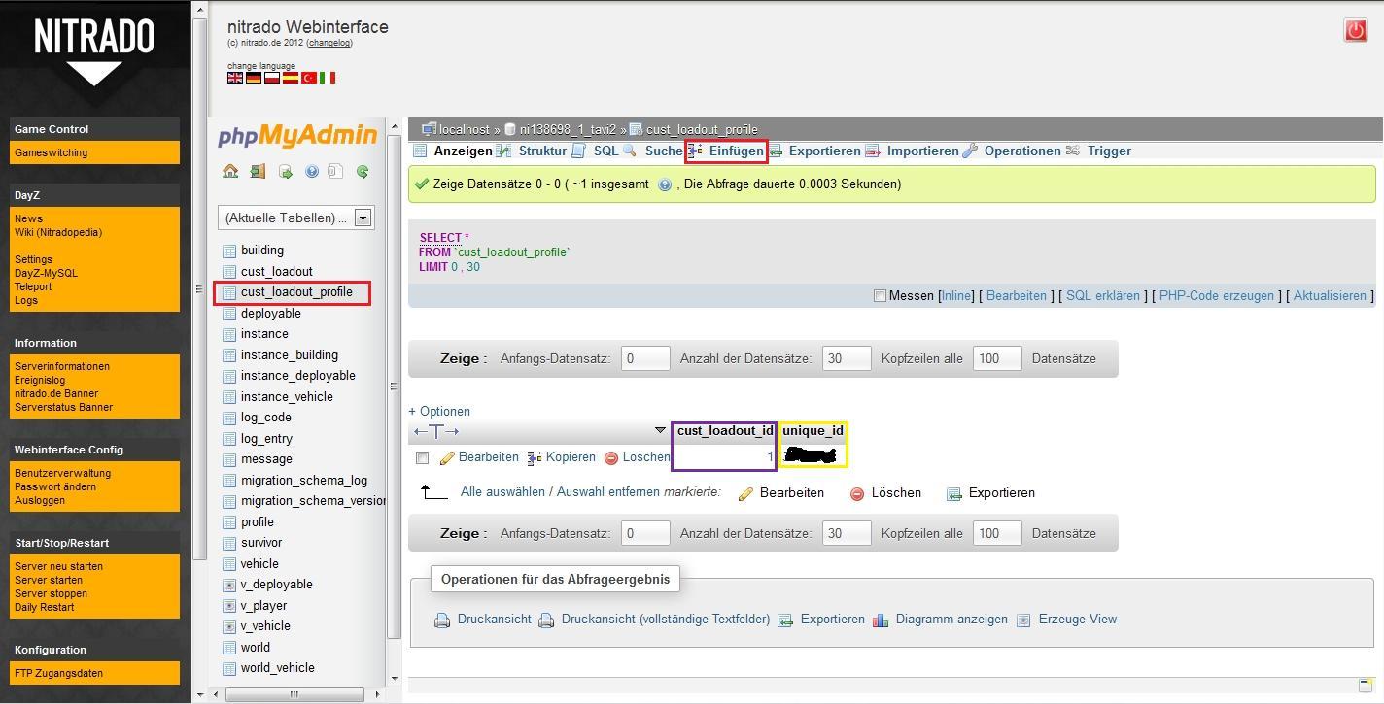Toggle the full texts arrow control in table header
This screenshot has height=704, width=1384.
click(x=435, y=431)
